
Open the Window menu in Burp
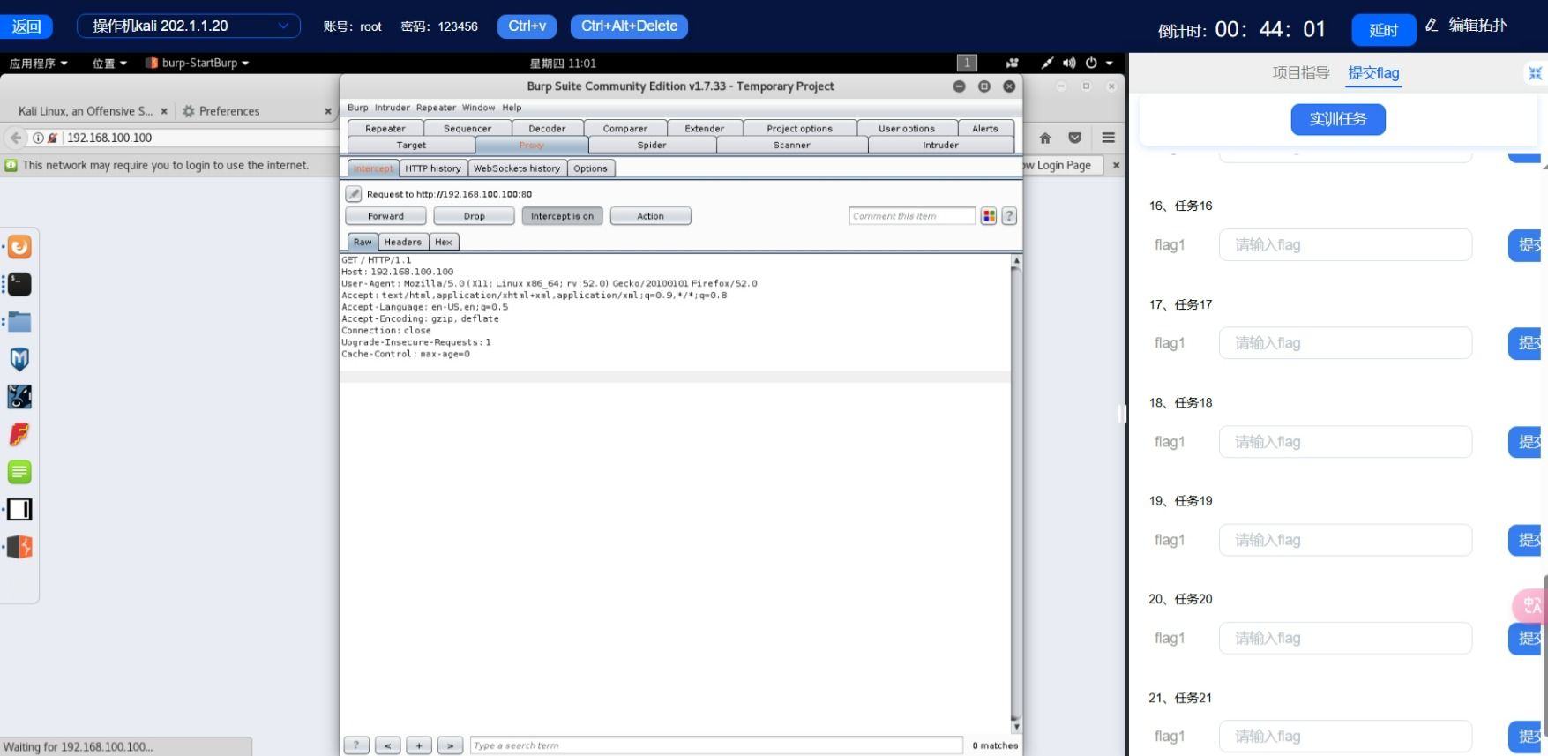(478, 108)
